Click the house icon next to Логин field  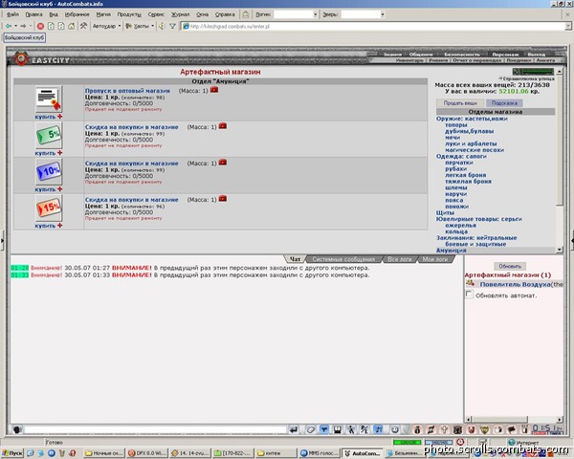pyautogui.click(x=246, y=14)
